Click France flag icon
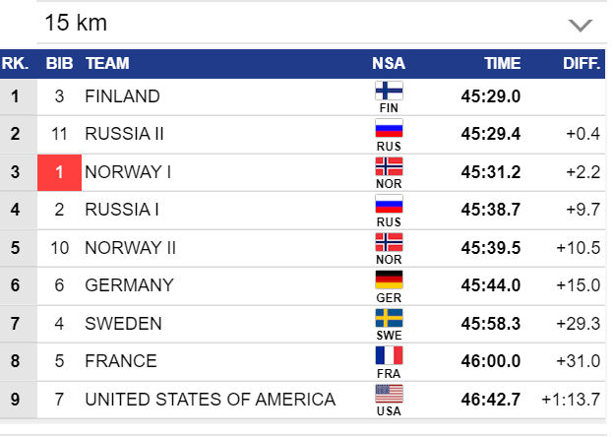The height and width of the screenshot is (437, 613). coord(389,355)
